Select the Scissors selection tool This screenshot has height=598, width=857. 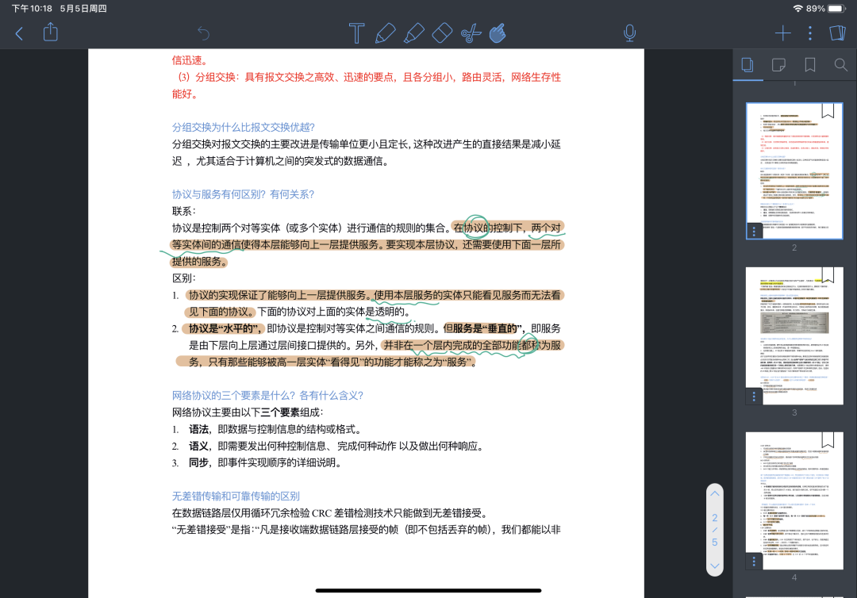pos(471,33)
